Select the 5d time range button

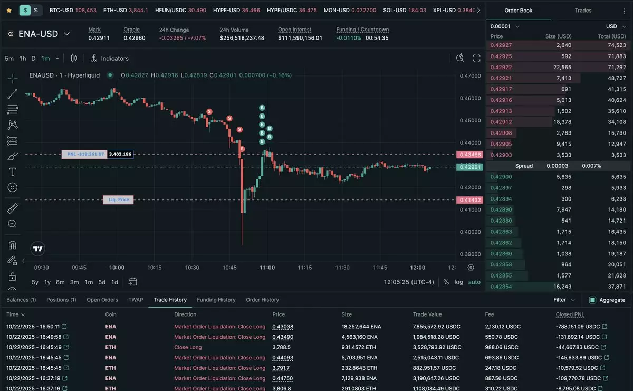[102, 282]
